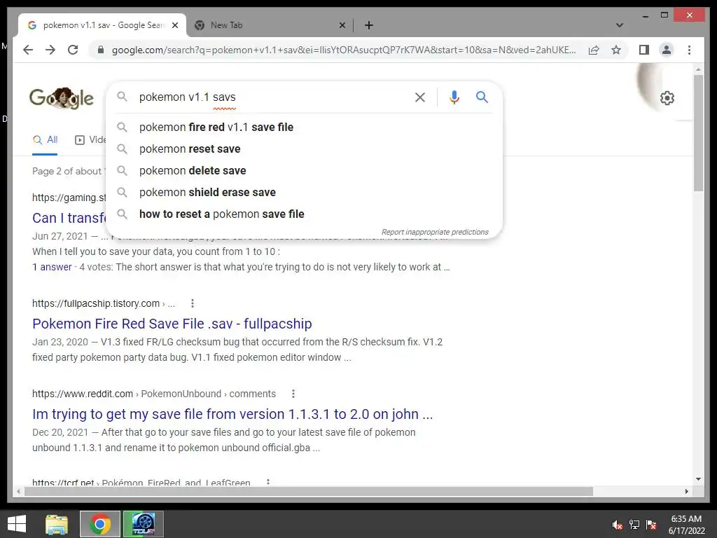
Task: Click the muted volume tray icon
Action: [618, 525]
